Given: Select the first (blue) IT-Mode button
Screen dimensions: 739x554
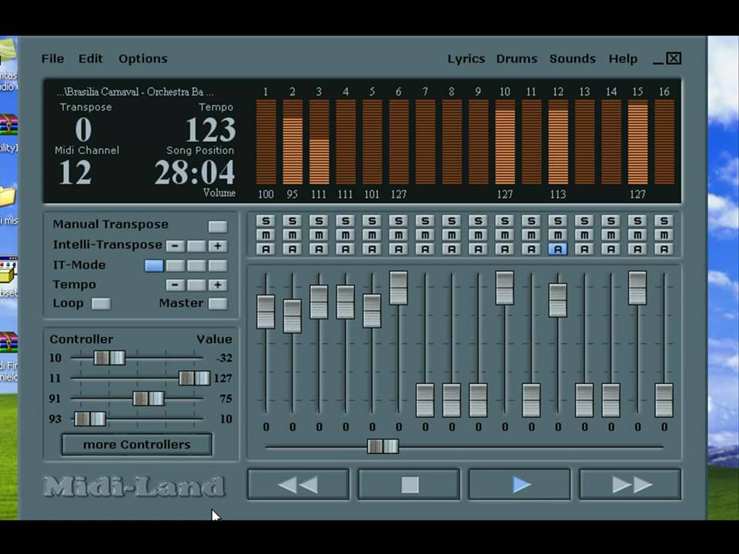Looking at the screenshot, I should coord(154,265).
